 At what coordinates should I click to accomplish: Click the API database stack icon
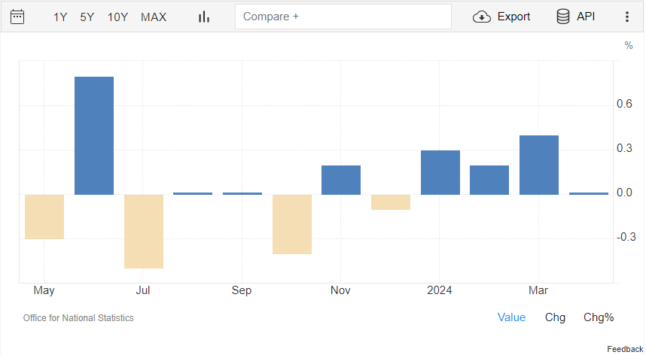tap(562, 17)
